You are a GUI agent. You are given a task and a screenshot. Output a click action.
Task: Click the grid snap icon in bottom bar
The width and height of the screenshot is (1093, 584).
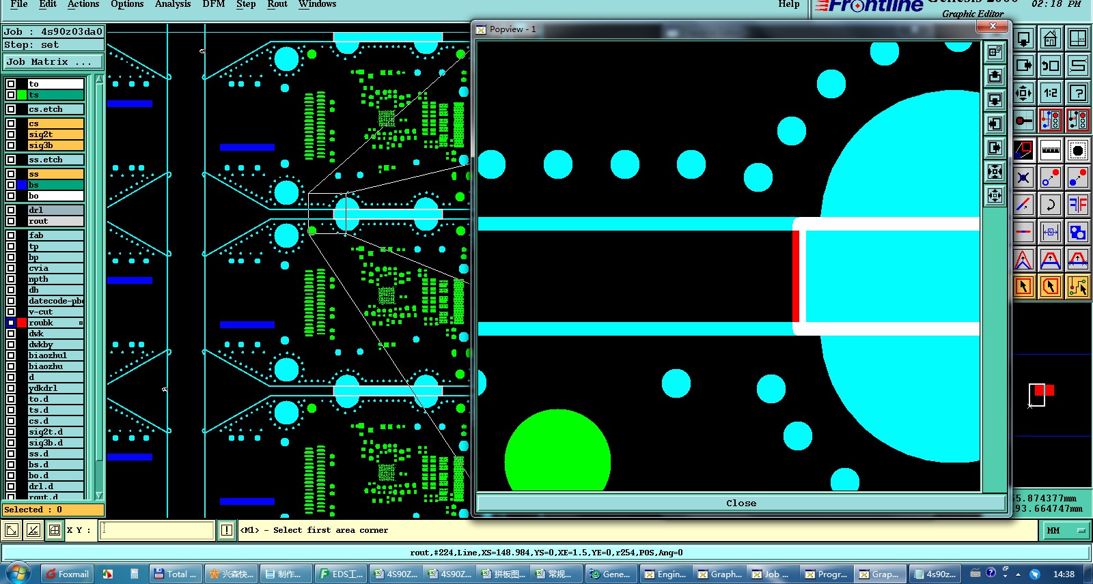pos(55,530)
